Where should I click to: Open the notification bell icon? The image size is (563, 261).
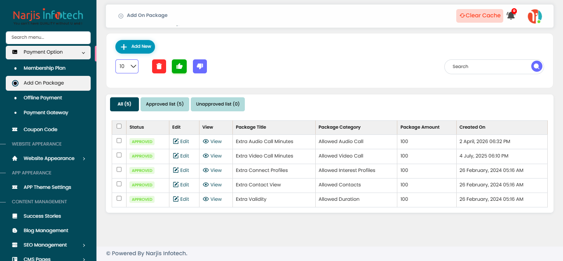511,16
